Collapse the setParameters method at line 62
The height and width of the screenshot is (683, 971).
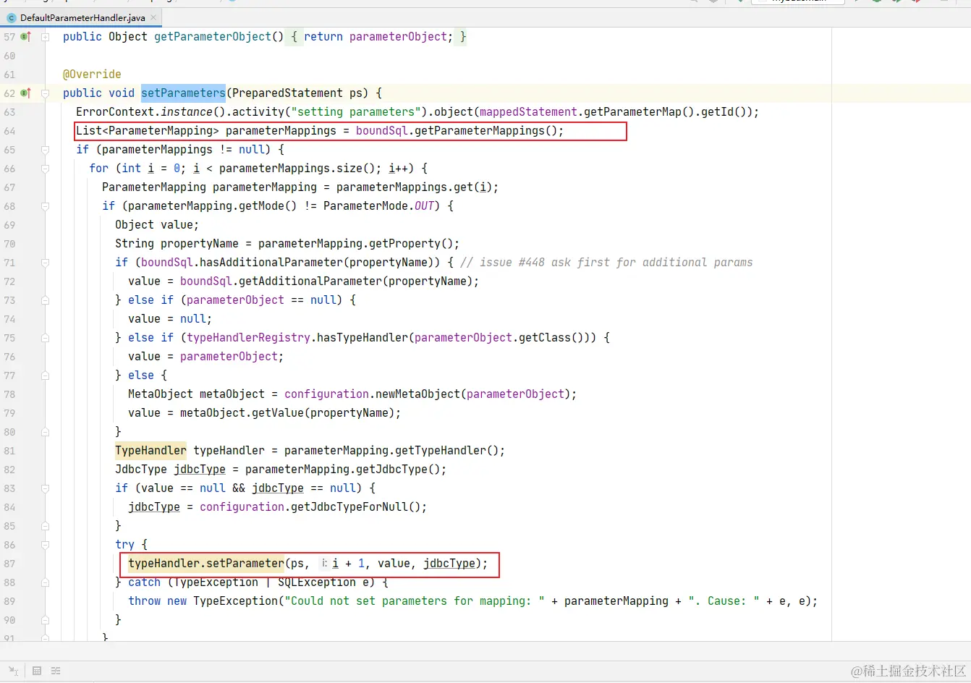[46, 93]
